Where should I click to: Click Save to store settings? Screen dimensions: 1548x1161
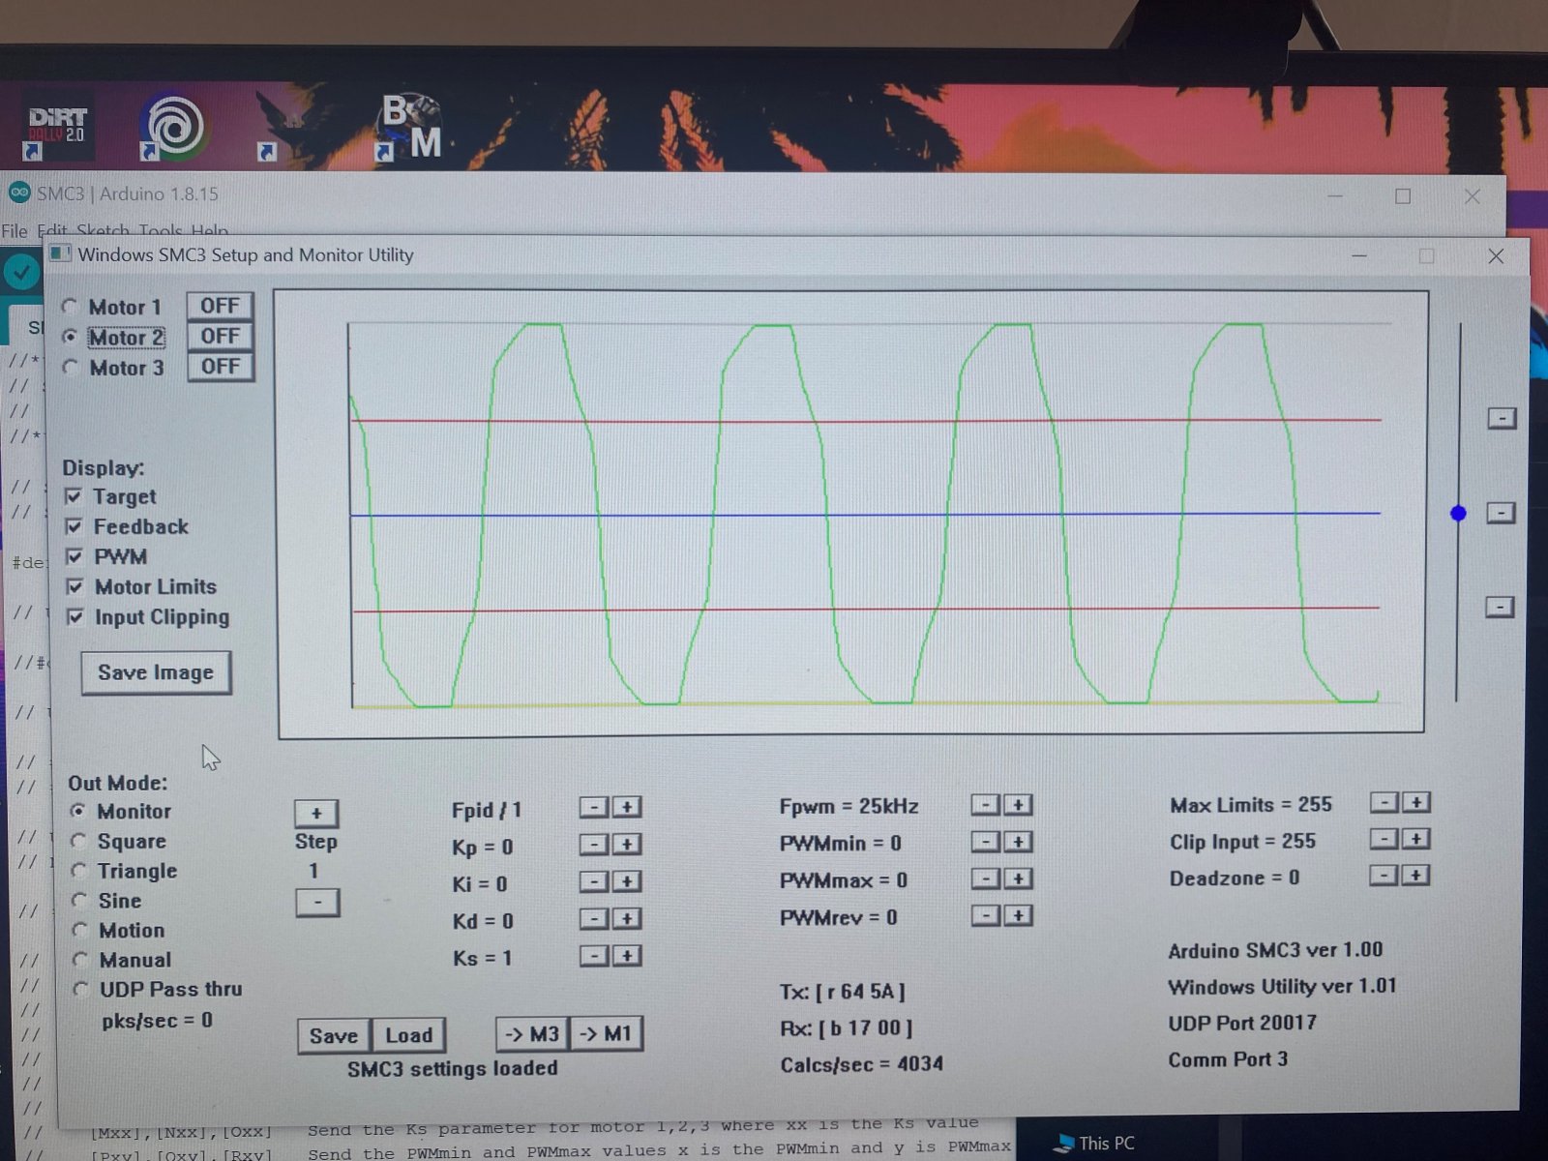click(334, 1035)
